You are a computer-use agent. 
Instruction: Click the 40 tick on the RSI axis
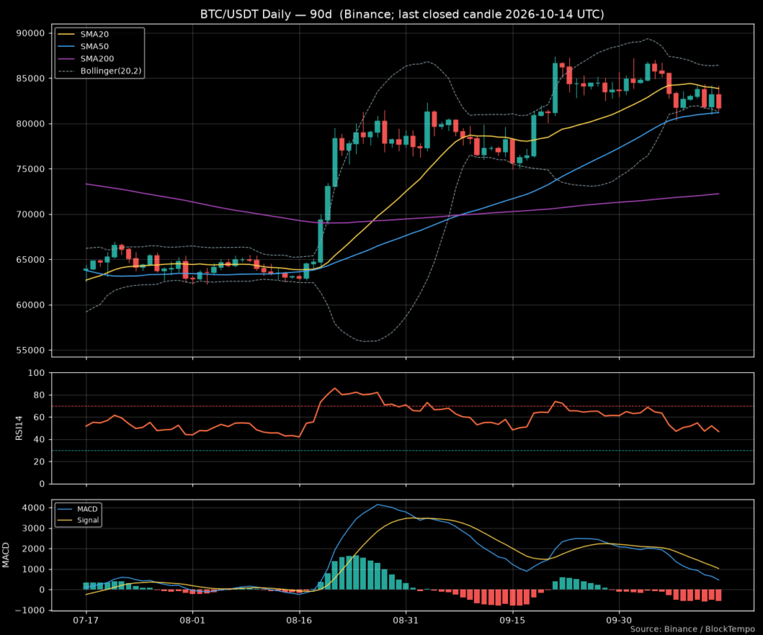(x=39, y=439)
